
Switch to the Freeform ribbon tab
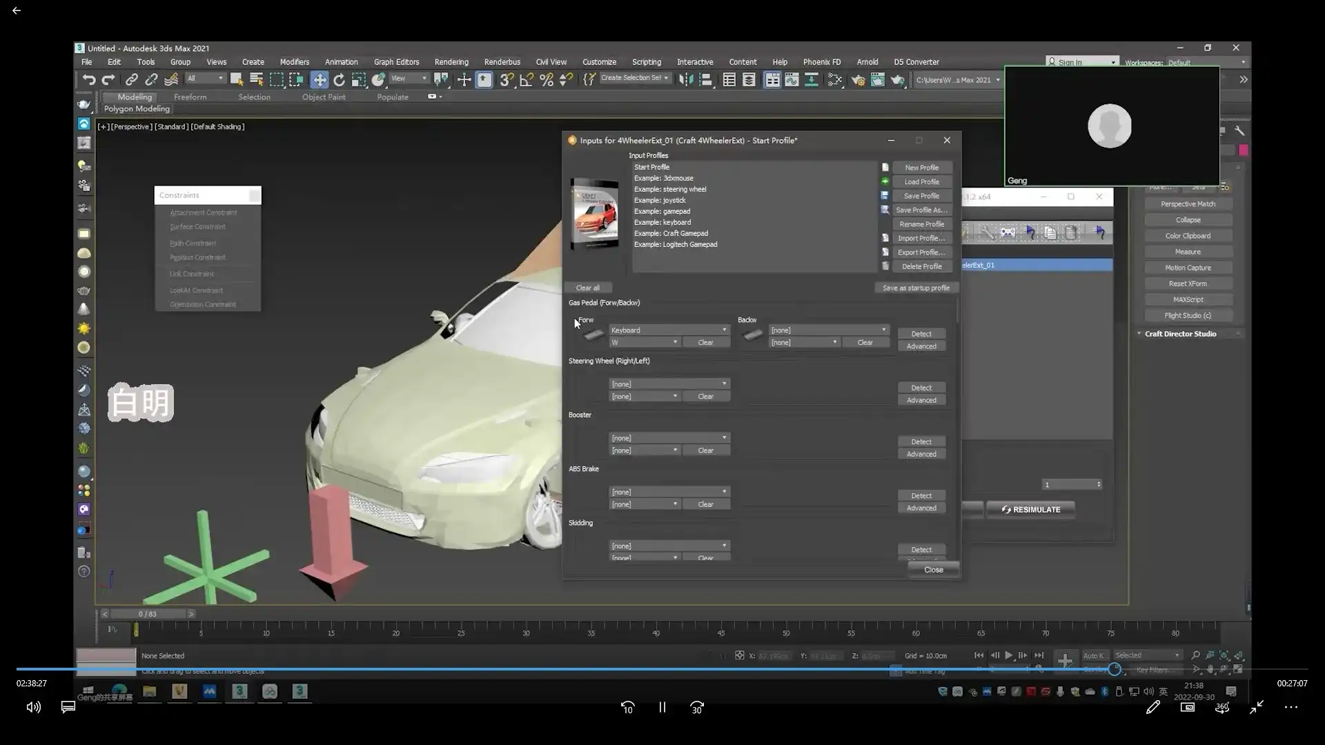click(190, 97)
